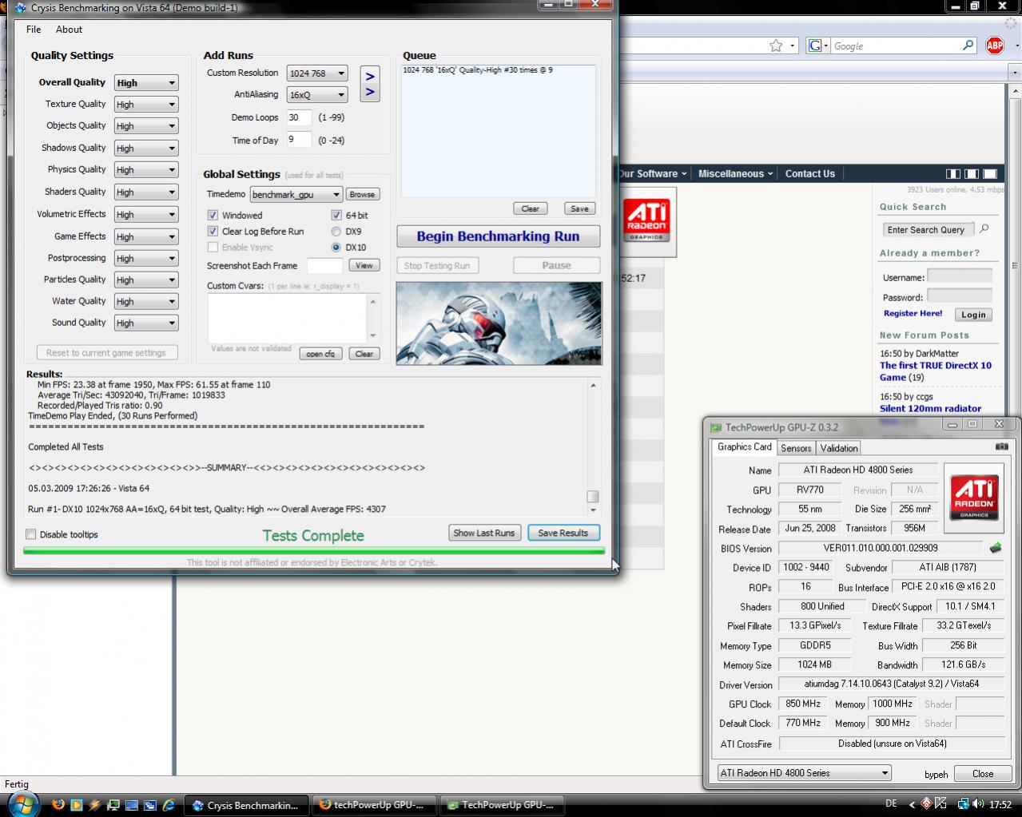Open the Timedemo benchmark_gpu dropdown

point(296,194)
